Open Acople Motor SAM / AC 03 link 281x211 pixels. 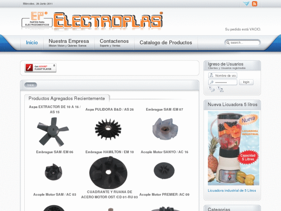pyautogui.click(x=54, y=194)
